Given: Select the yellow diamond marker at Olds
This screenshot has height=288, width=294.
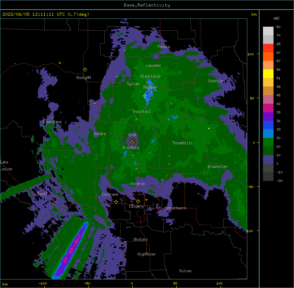Looking at the screenshot, I should tap(133, 143).
